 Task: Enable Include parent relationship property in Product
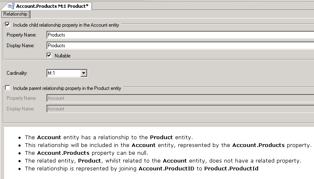(x=7, y=88)
